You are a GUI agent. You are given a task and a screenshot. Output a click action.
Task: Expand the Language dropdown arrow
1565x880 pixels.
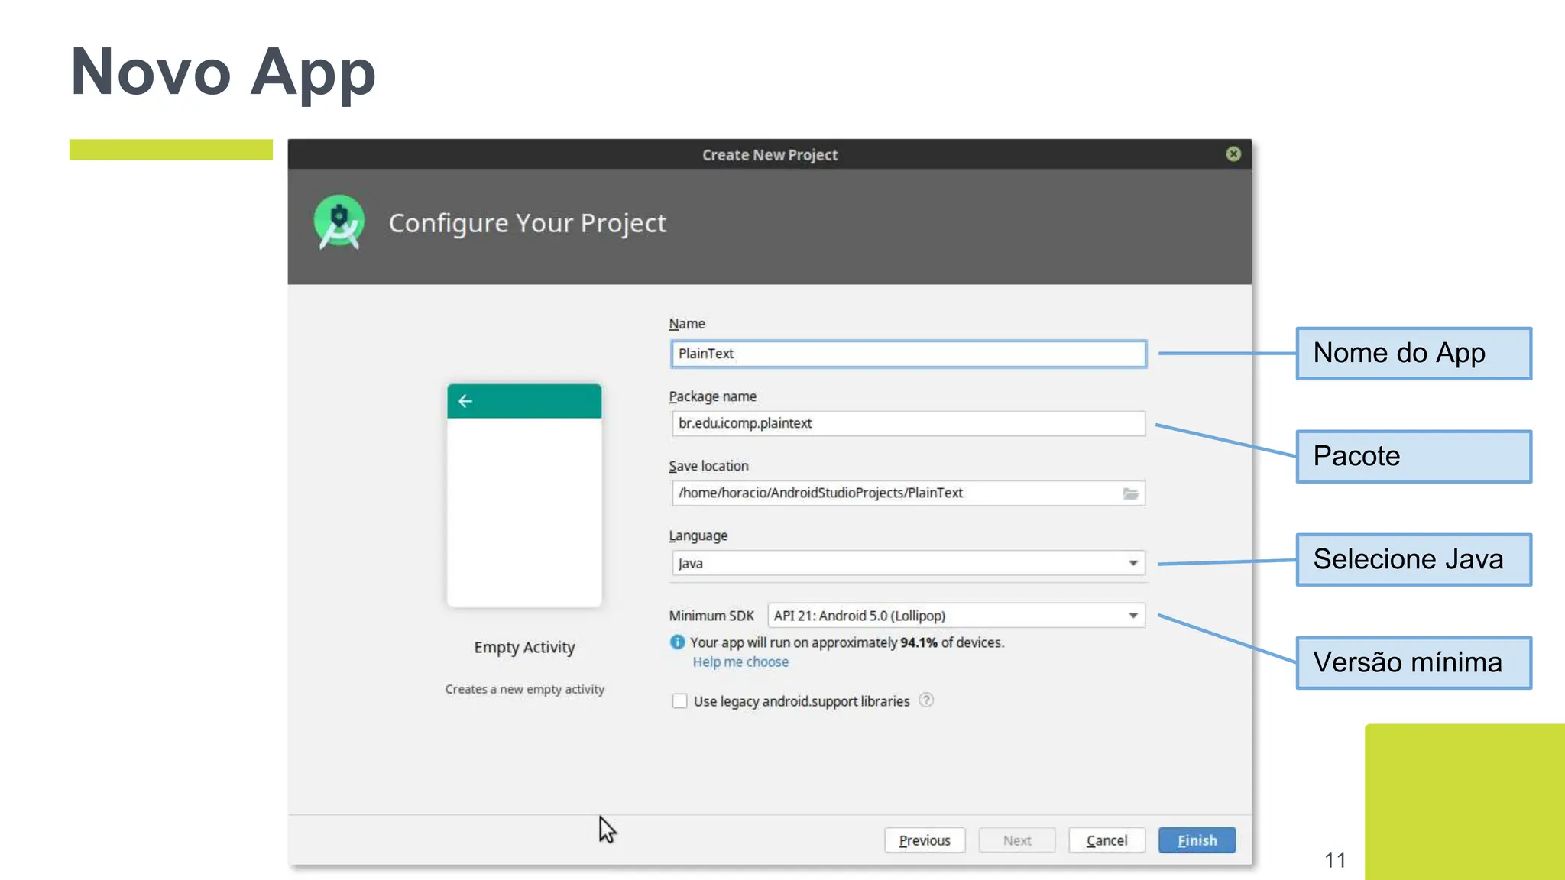[x=1133, y=563]
